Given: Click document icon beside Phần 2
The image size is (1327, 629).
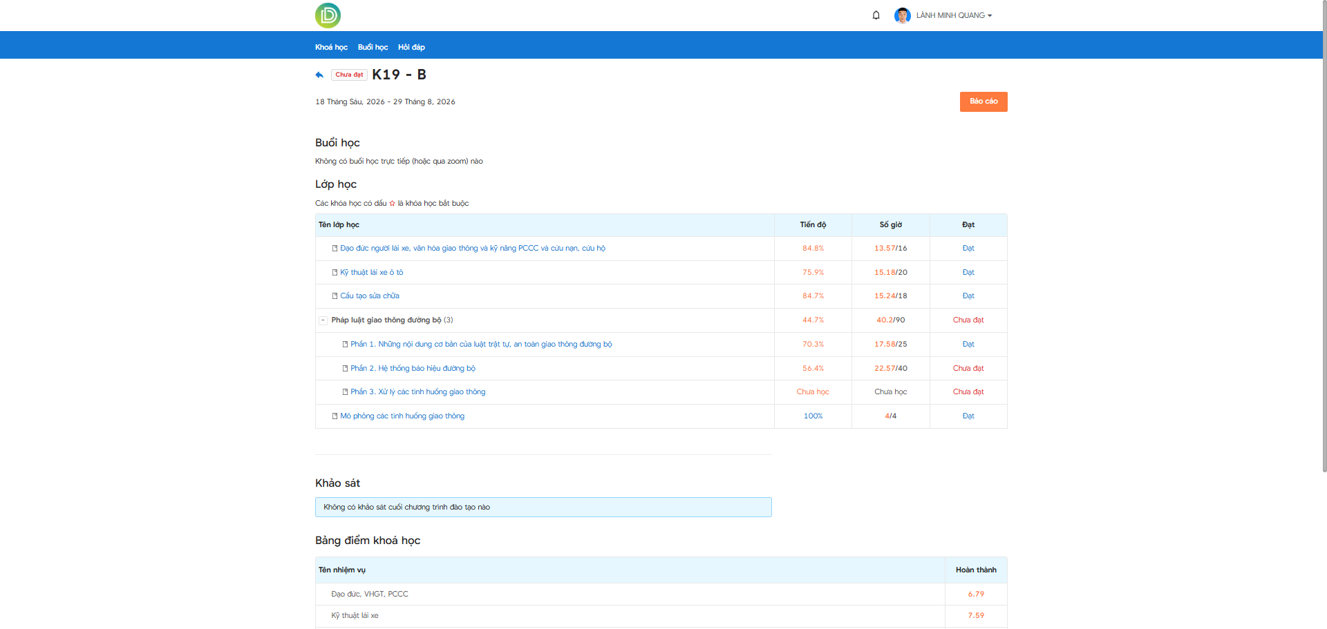Looking at the screenshot, I should pos(346,369).
